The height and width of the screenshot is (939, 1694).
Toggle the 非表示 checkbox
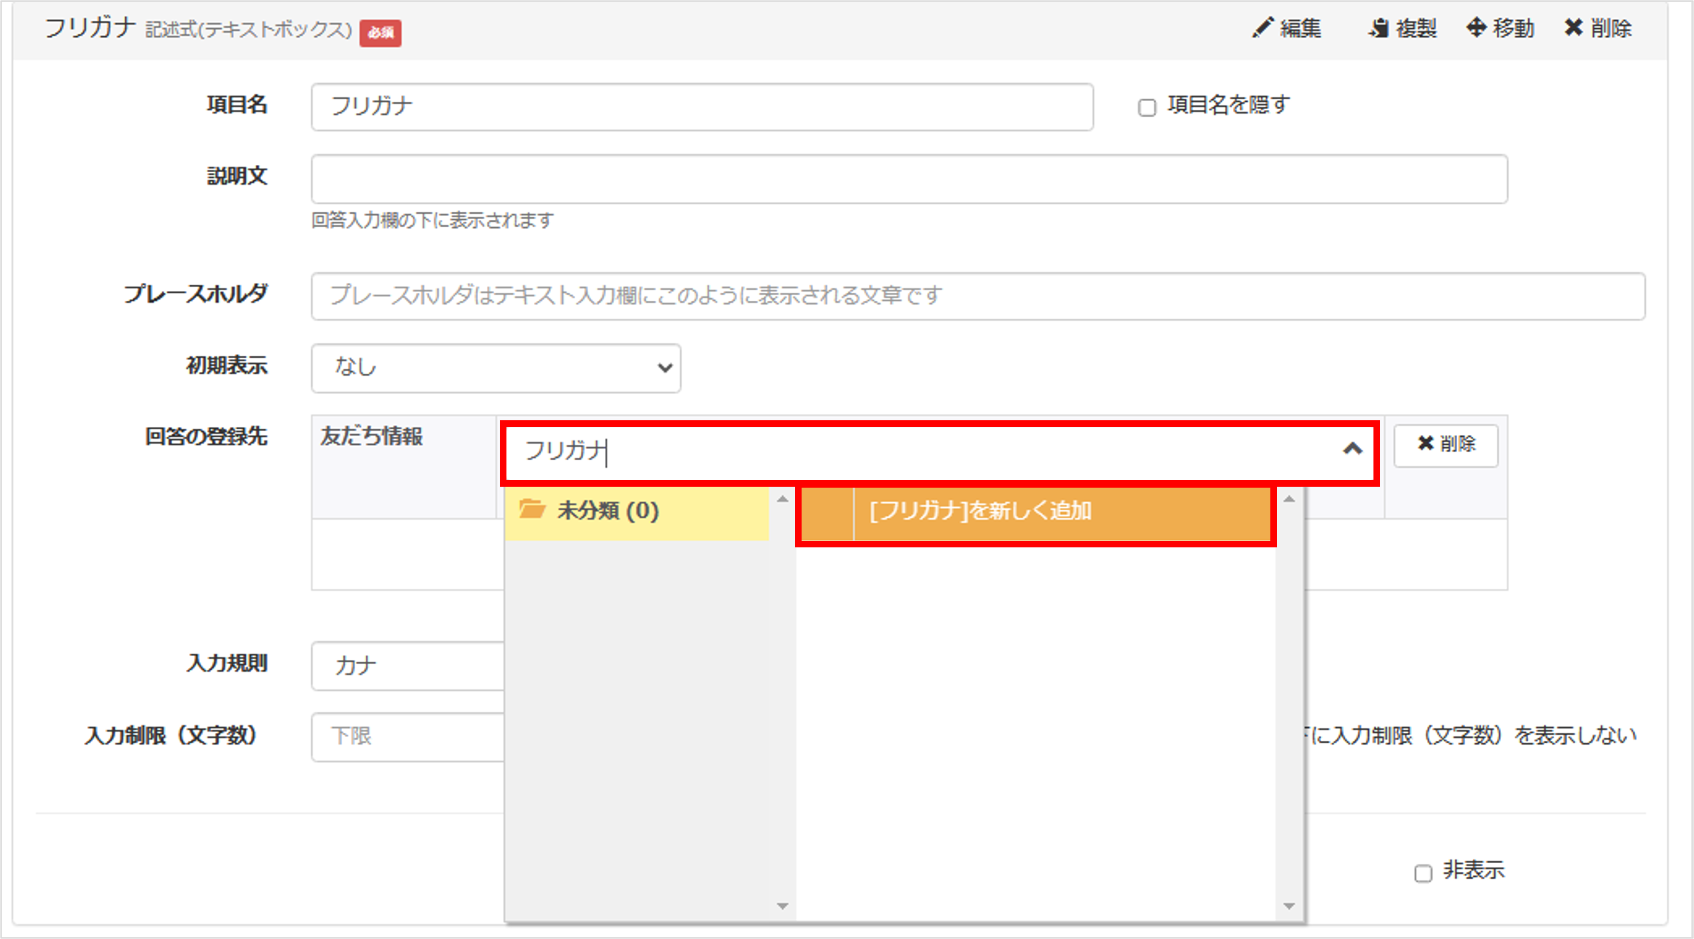click(x=1423, y=873)
